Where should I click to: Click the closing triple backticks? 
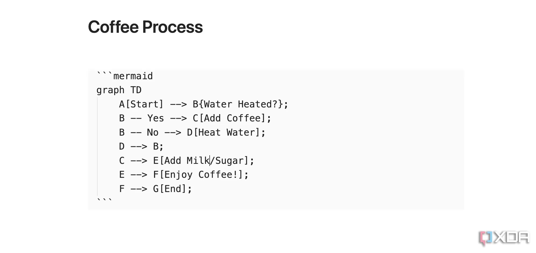click(x=104, y=200)
